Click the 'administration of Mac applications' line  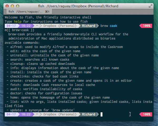point(62,38)
